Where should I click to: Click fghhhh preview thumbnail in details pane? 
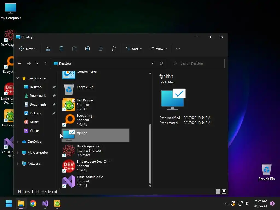(x=173, y=99)
